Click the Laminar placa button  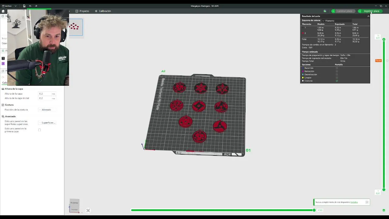344,11
